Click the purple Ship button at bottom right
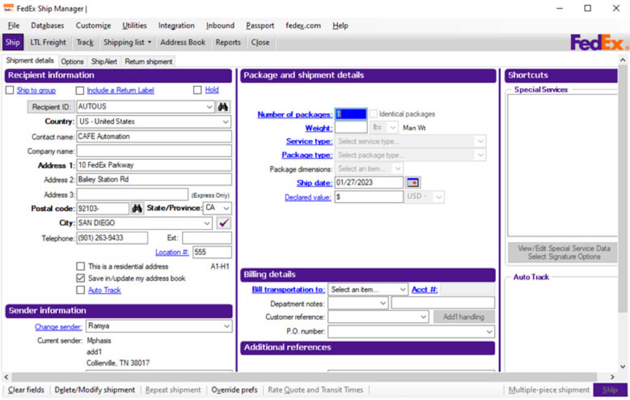630x400 pixels. pyautogui.click(x=610, y=390)
